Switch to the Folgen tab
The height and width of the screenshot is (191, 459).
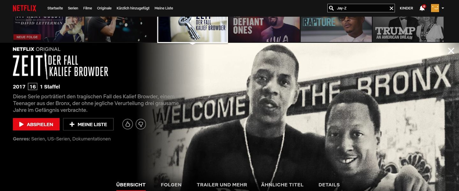[x=171, y=185]
